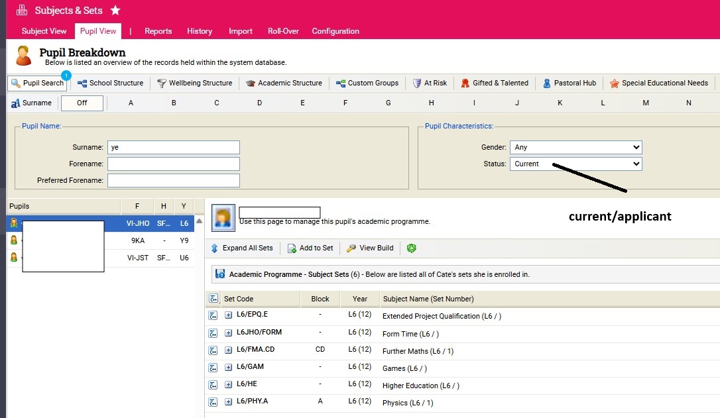Image resolution: width=720 pixels, height=418 pixels.
Task: Open School Structure filter
Action: [110, 83]
